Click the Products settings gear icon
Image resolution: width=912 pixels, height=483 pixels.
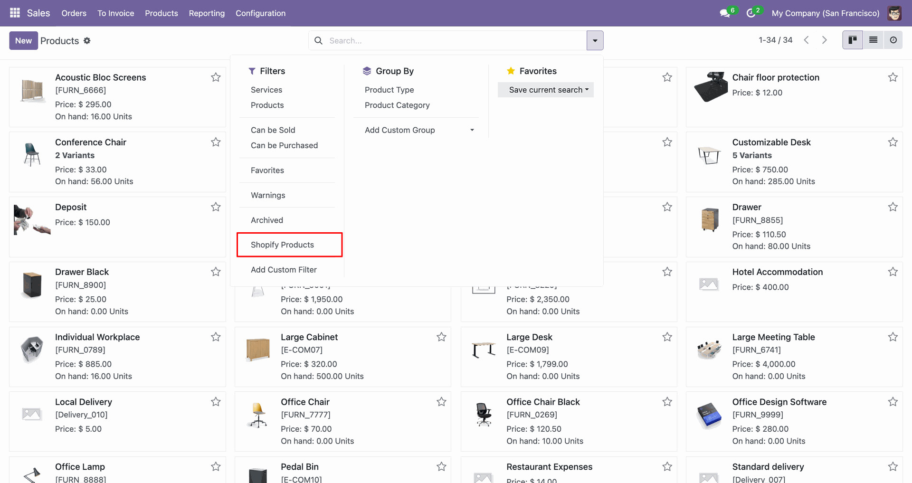[x=87, y=41]
